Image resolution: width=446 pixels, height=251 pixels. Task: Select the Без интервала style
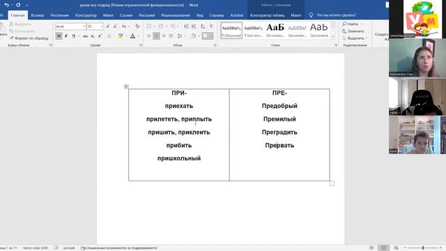coord(253,31)
